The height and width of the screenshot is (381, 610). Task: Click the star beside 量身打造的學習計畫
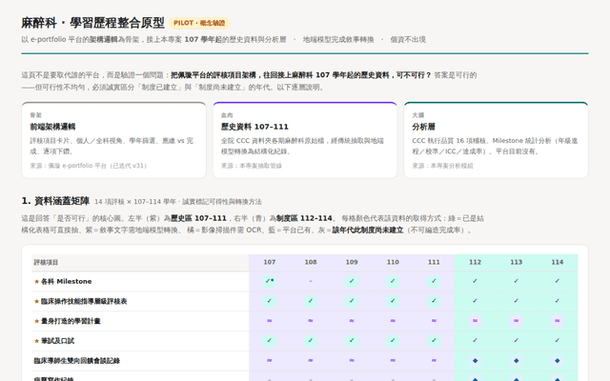point(36,321)
